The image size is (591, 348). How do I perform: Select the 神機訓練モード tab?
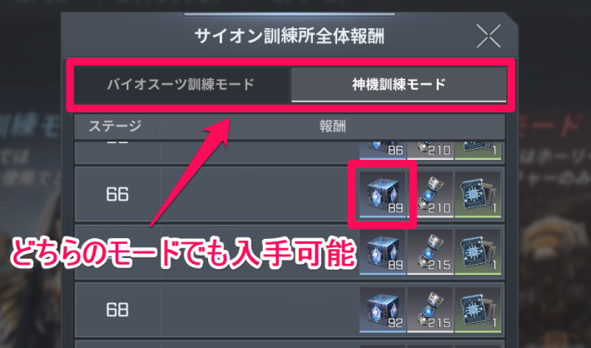point(399,84)
